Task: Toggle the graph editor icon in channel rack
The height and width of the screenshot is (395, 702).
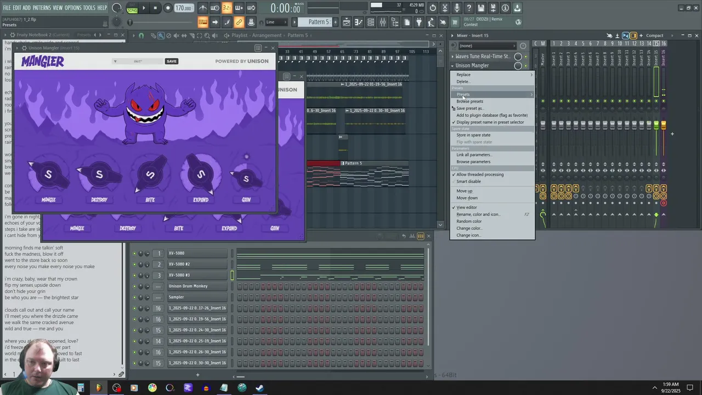Action: click(412, 236)
